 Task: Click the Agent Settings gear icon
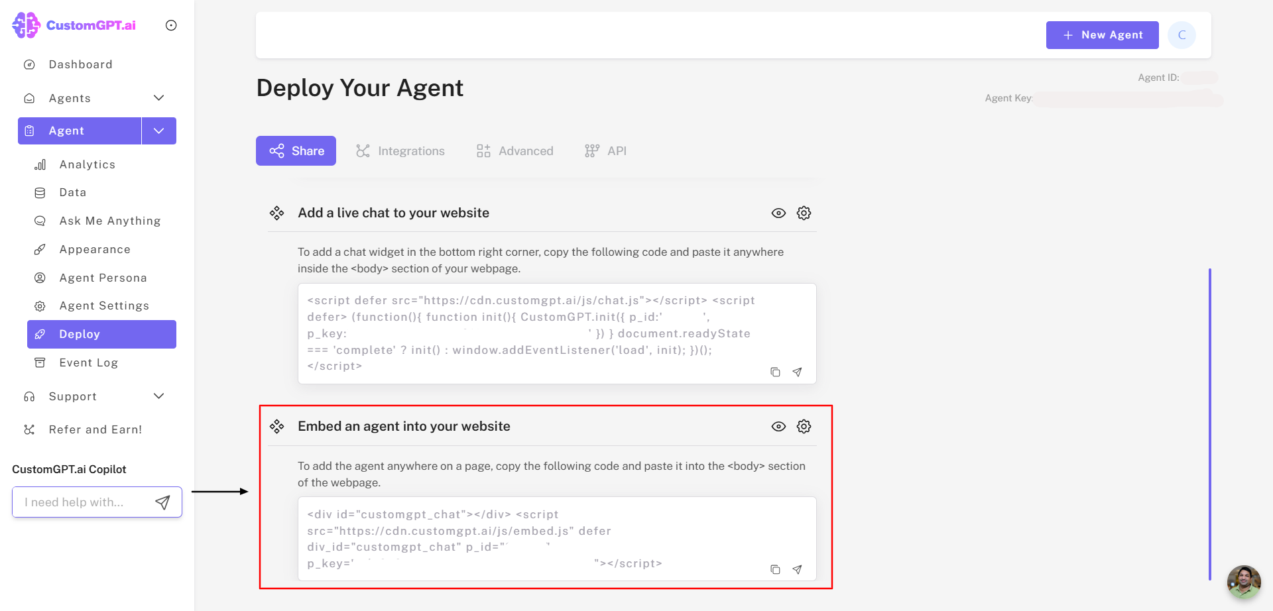click(40, 306)
